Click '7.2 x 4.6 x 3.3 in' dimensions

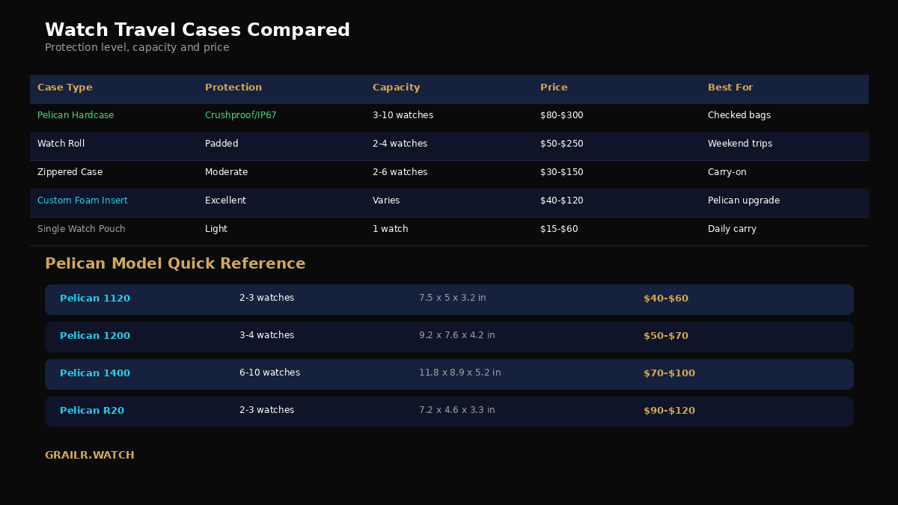click(x=457, y=410)
